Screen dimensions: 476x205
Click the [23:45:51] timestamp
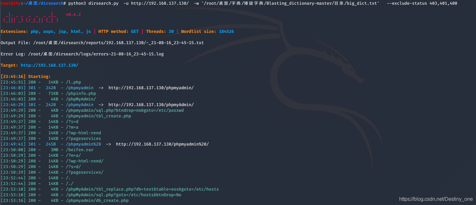(x=13, y=82)
